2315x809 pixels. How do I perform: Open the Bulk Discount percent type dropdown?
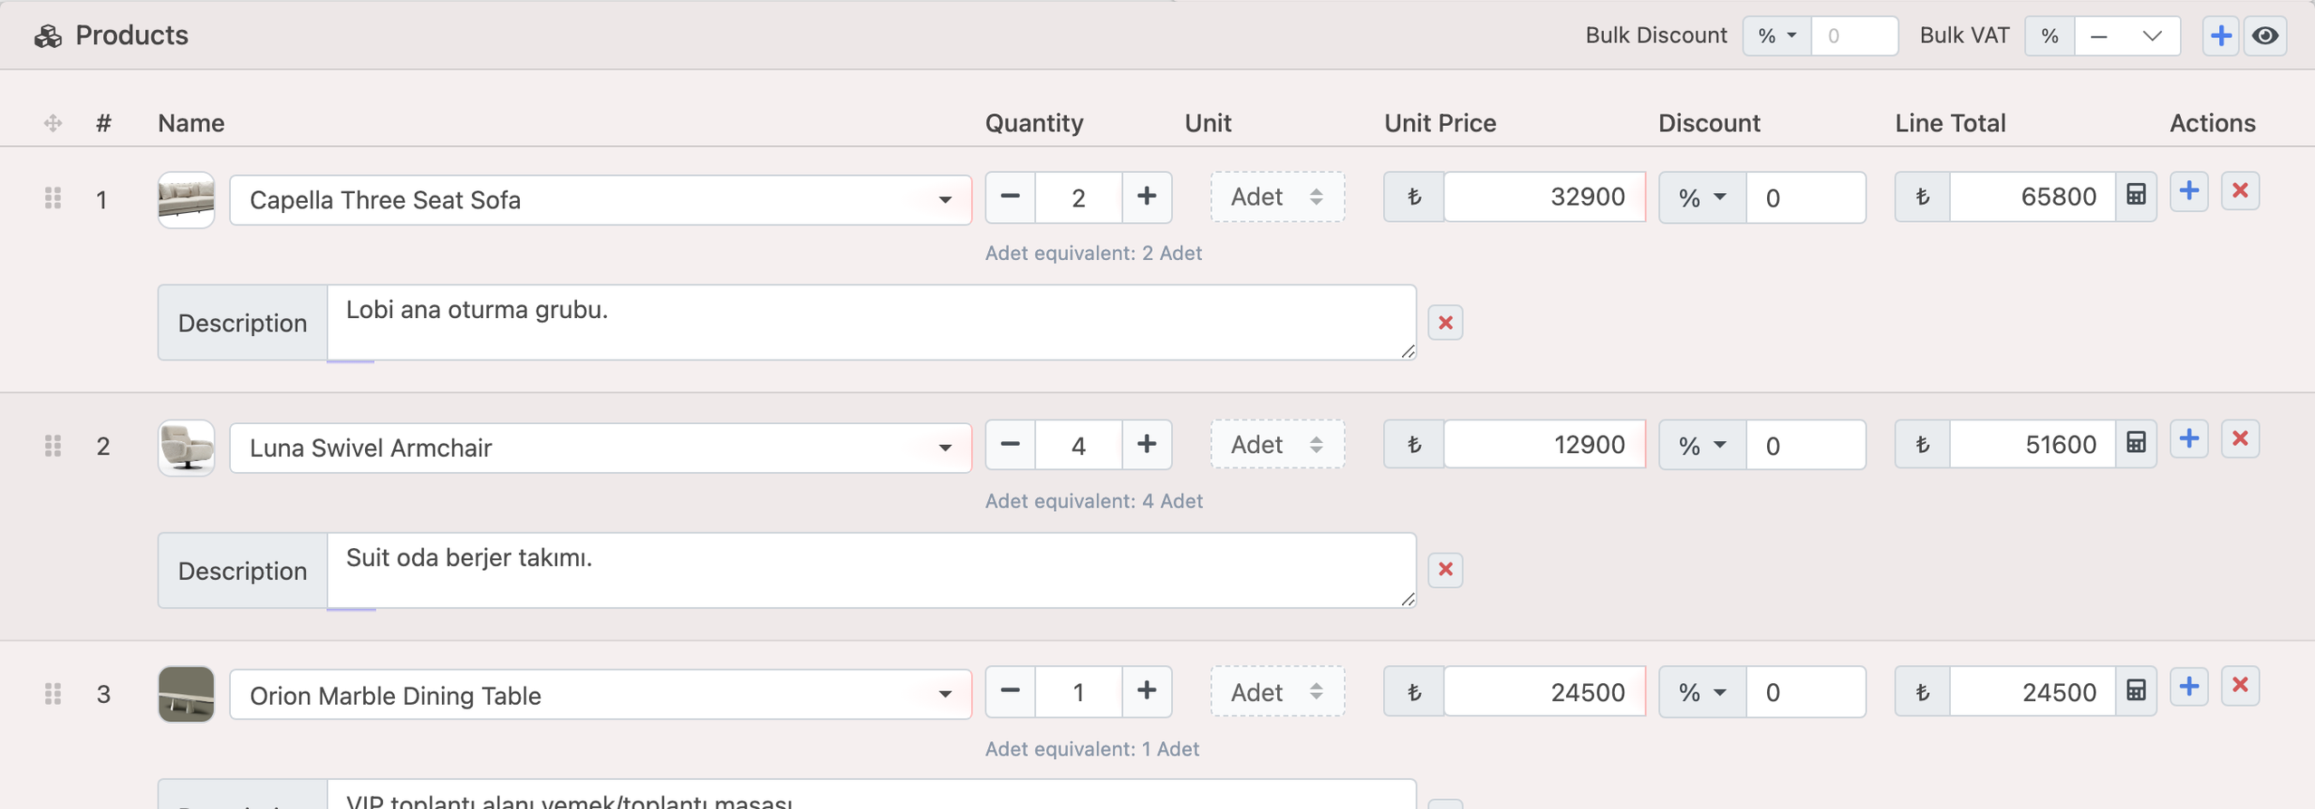(x=1777, y=36)
